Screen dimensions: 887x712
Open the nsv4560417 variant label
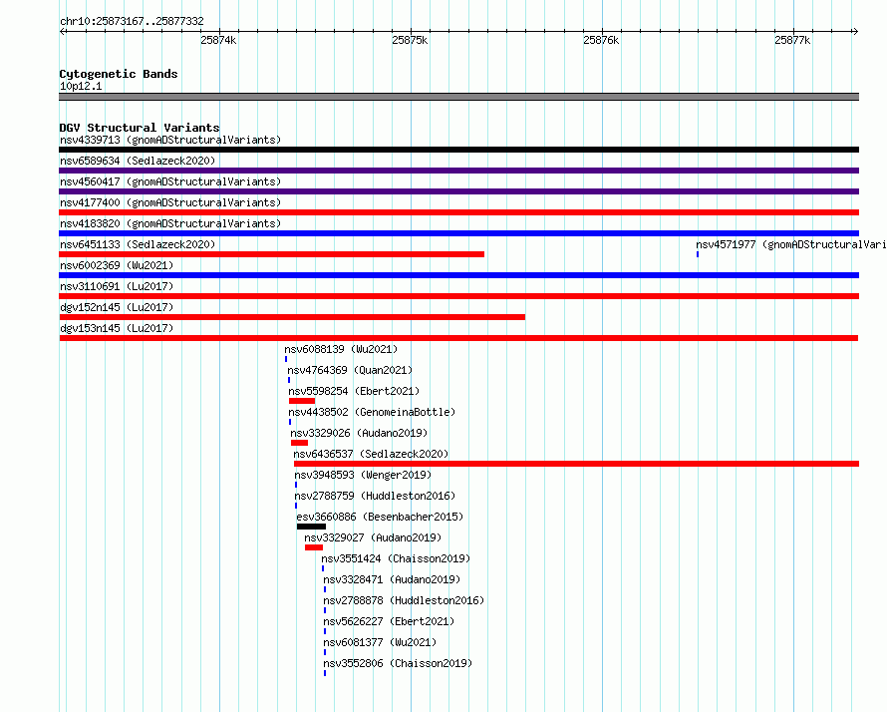[170, 181]
